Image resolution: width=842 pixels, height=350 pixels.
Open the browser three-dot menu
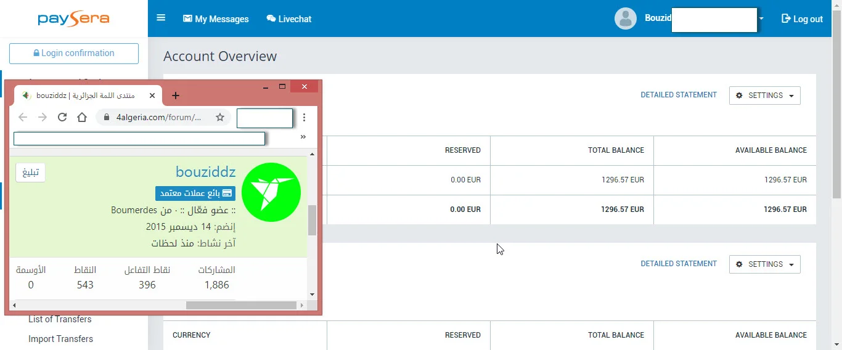coord(304,117)
